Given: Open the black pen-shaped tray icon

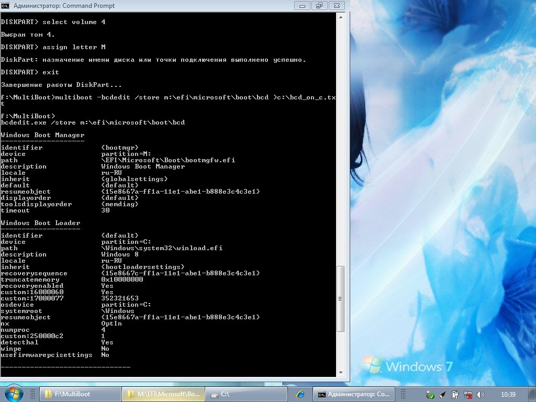Looking at the screenshot, I should tap(443, 395).
